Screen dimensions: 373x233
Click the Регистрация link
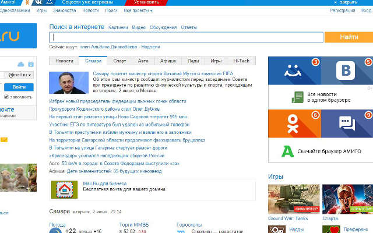coord(342,10)
